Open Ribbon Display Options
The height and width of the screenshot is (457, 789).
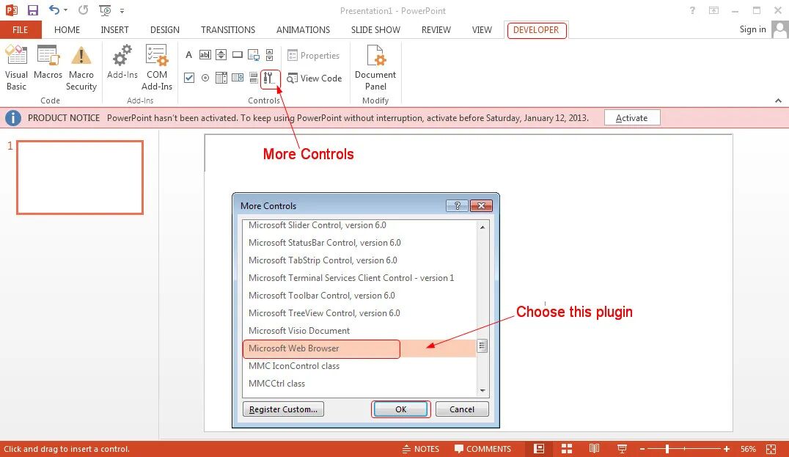(713, 10)
